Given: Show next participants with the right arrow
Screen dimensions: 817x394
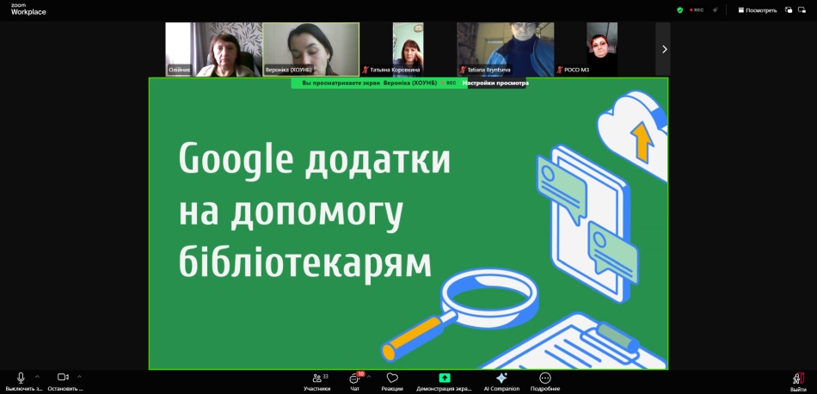Looking at the screenshot, I should 663,49.
